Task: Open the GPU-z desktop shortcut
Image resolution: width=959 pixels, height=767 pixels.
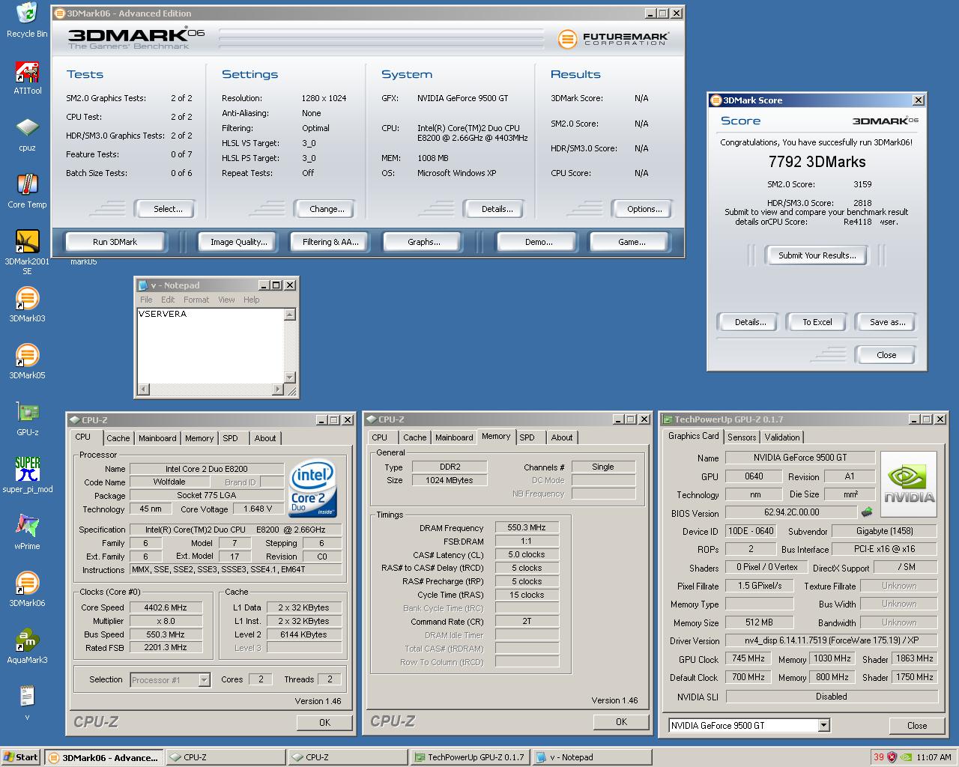Action: [27, 419]
